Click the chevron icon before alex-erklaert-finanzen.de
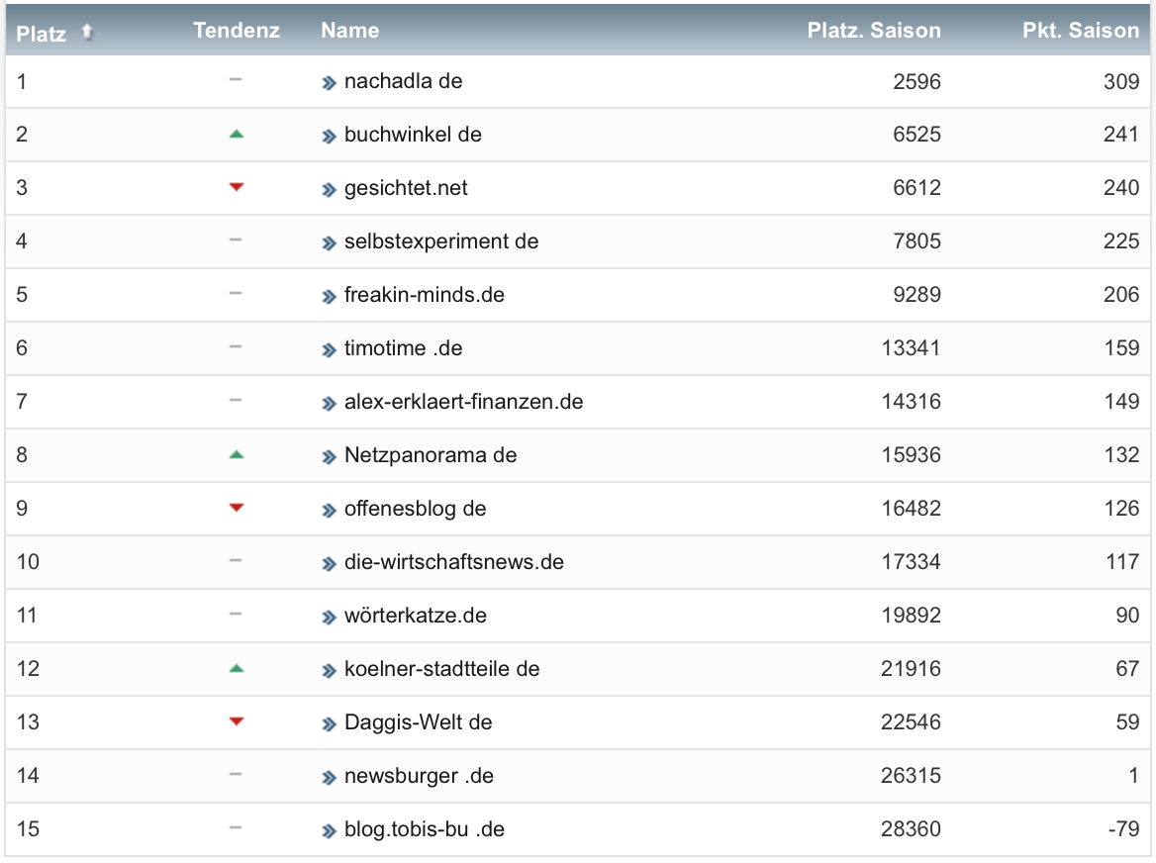 329,404
